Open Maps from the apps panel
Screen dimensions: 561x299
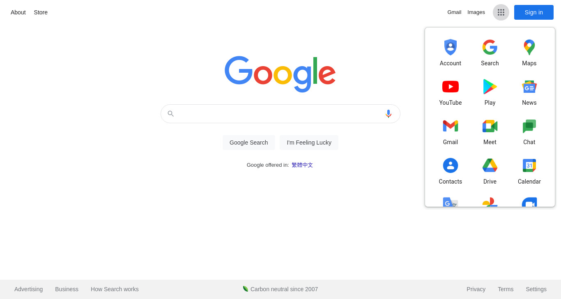pyautogui.click(x=529, y=47)
